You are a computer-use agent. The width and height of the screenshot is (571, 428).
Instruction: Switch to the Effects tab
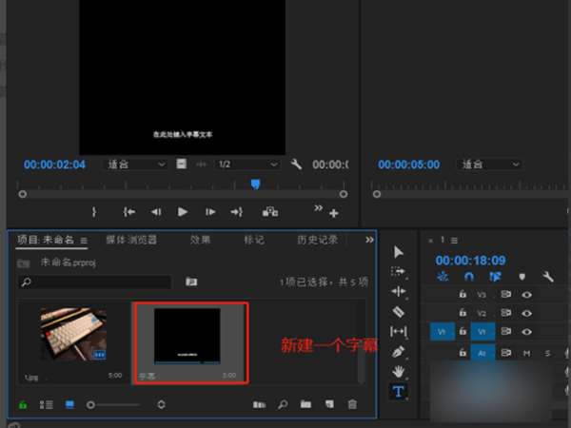(200, 240)
